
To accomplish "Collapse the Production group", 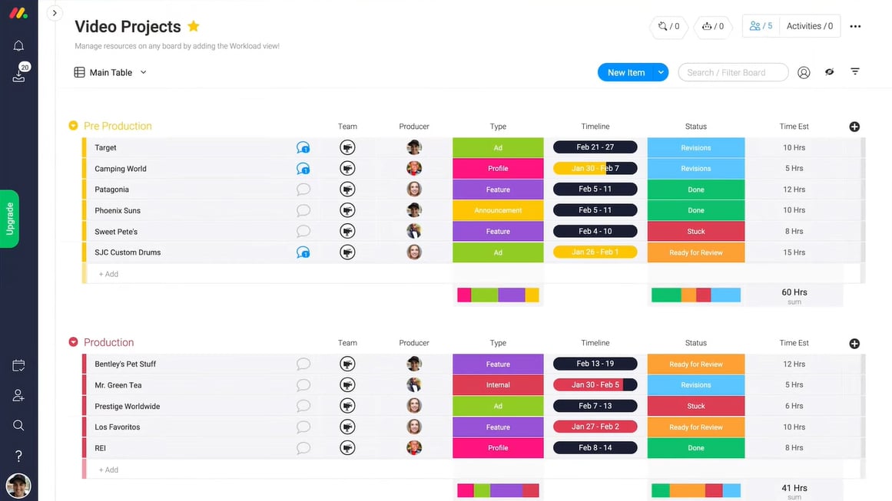I will pos(74,343).
